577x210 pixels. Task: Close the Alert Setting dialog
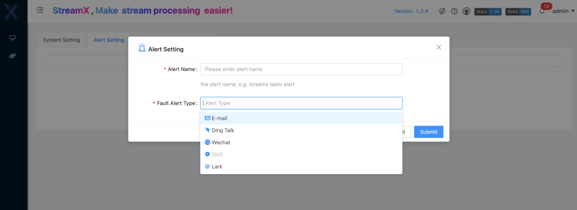point(439,47)
